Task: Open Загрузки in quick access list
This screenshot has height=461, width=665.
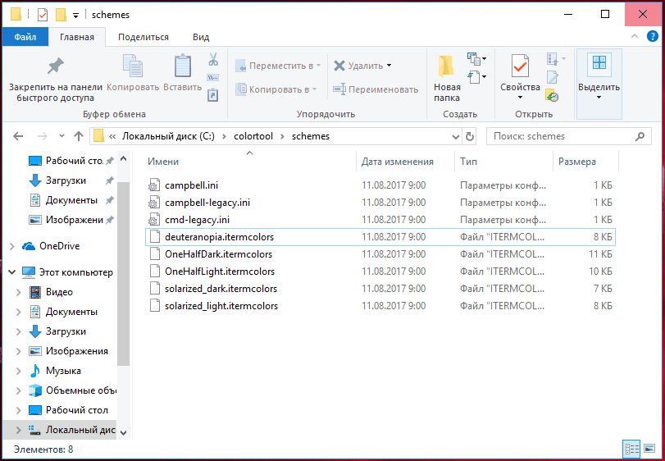Action: point(66,180)
